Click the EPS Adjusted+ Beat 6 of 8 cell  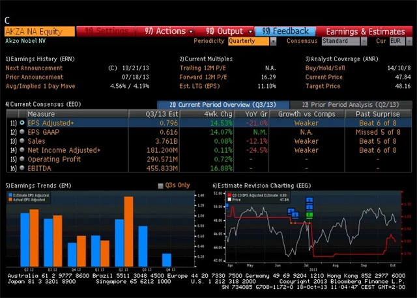point(378,123)
